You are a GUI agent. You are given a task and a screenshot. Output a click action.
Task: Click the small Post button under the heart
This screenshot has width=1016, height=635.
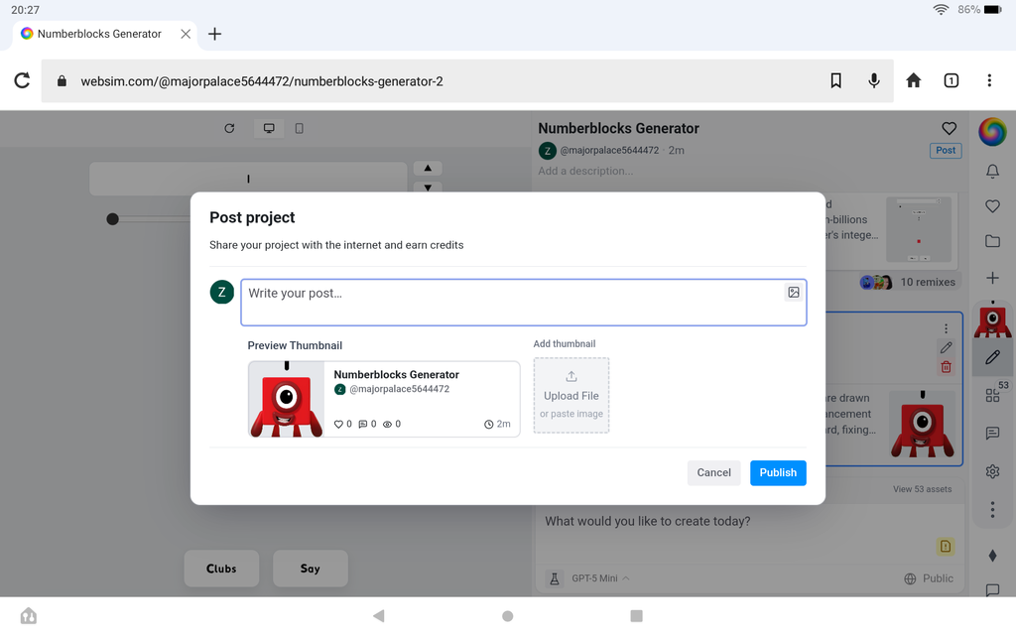tap(946, 151)
